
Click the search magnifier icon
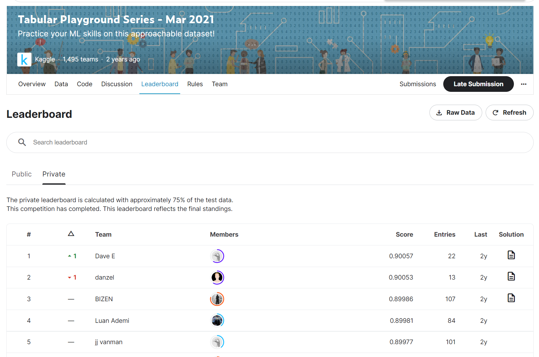point(22,142)
